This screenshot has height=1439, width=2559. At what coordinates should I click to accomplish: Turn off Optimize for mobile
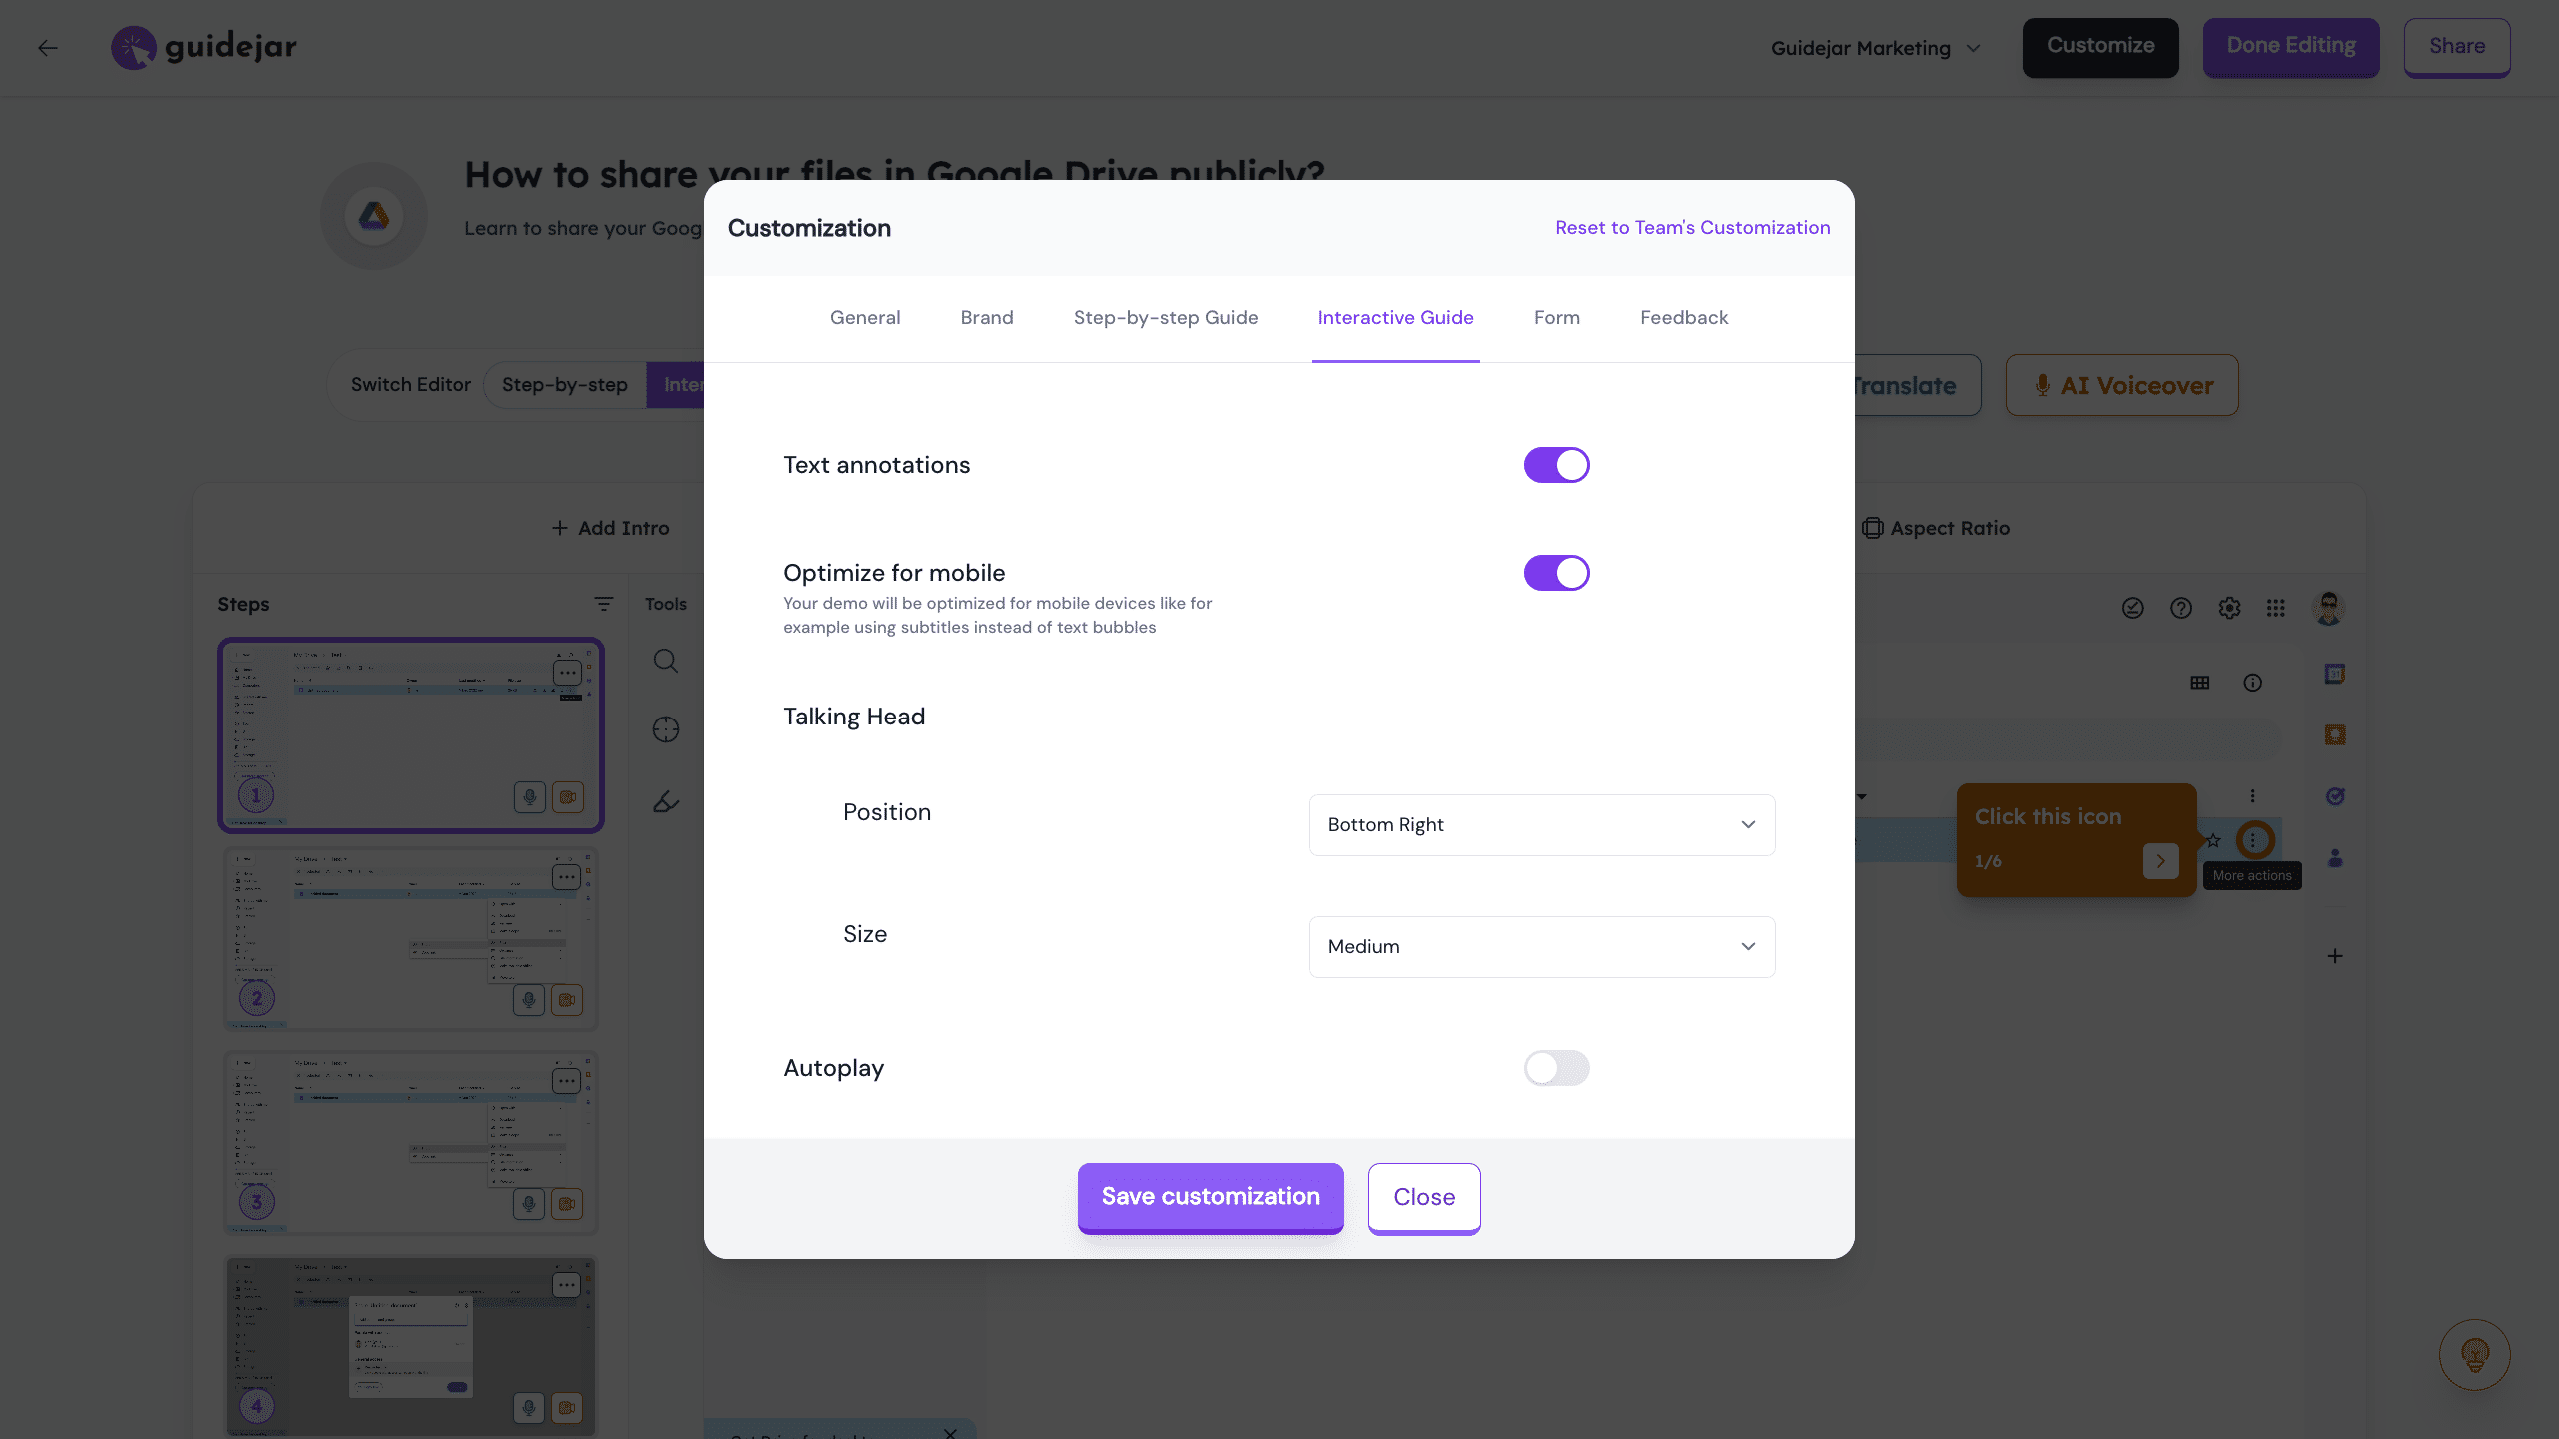(x=1556, y=573)
